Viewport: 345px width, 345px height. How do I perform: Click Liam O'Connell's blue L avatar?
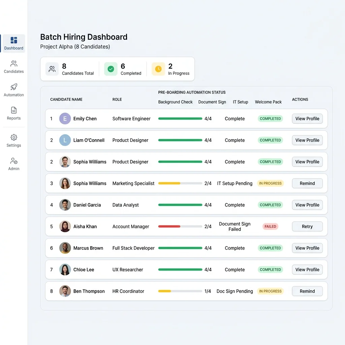click(x=65, y=140)
